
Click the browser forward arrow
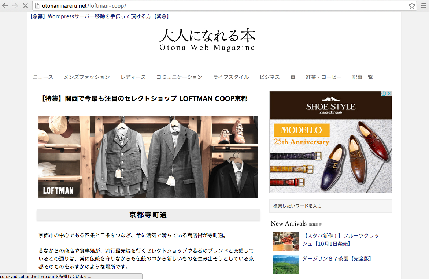pyautogui.click(x=15, y=6)
